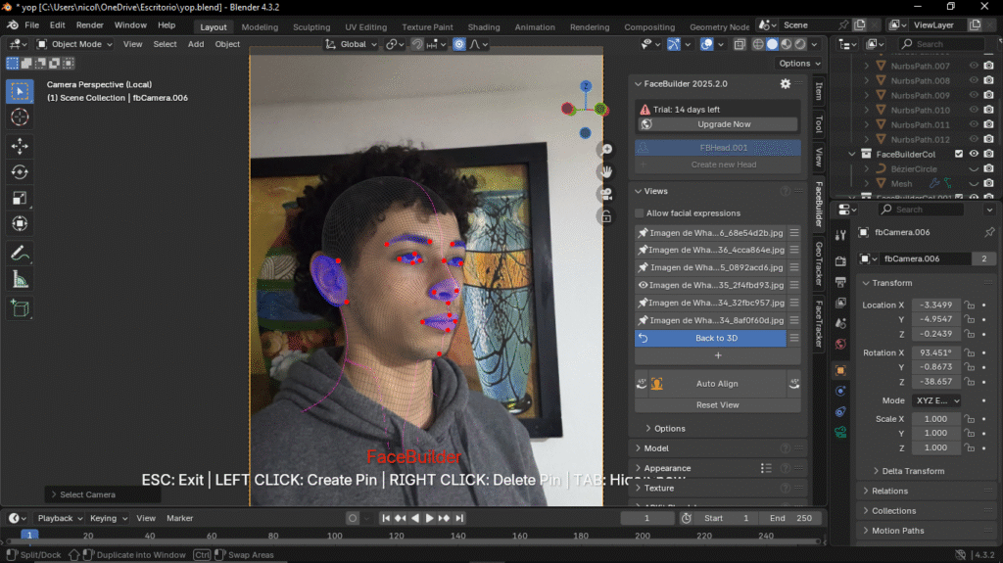
Task: Enable Allow facial expressions checkbox
Action: pos(641,213)
